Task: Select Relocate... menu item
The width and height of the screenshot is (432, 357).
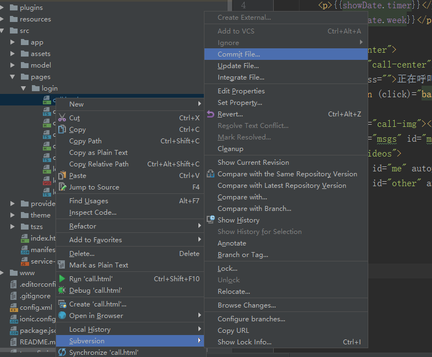Action: coord(286,292)
